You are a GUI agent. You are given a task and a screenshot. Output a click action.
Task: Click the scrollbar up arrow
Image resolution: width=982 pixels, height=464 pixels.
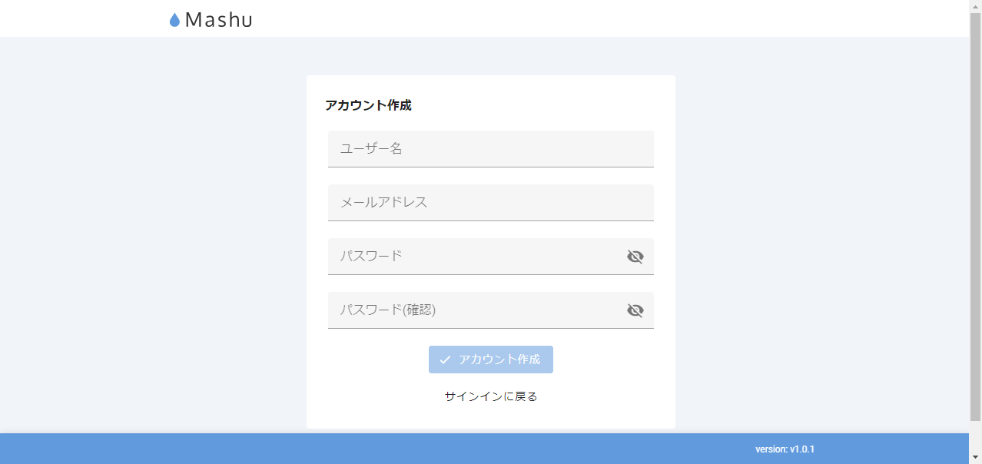pos(975,6)
